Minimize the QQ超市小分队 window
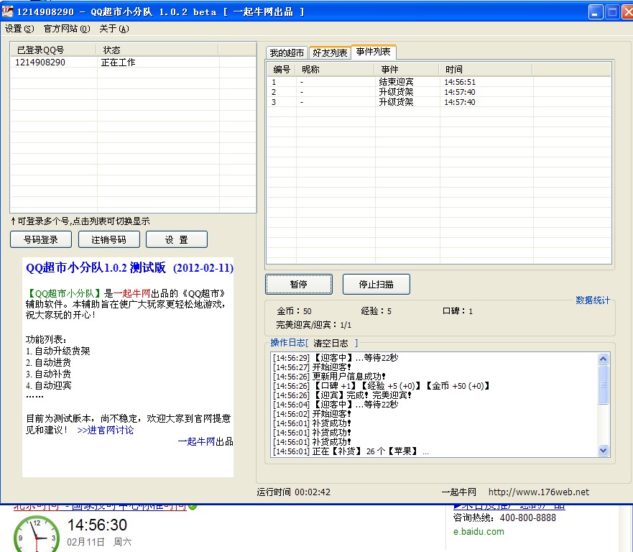Screen dimensions: 633x552 tap(596, 11)
